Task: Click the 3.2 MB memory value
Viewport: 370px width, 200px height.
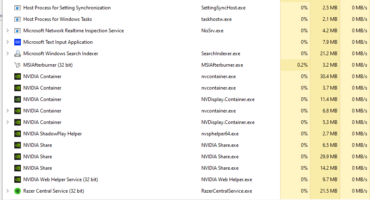Action: pyautogui.click(x=330, y=65)
